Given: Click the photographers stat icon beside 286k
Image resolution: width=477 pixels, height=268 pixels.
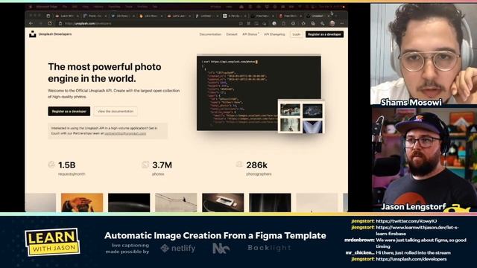Looking at the screenshot, I should pyautogui.click(x=239, y=165).
